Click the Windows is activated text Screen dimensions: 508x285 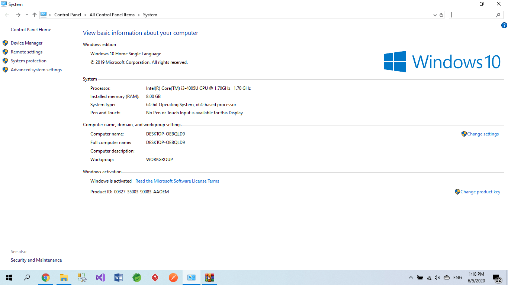111,181
